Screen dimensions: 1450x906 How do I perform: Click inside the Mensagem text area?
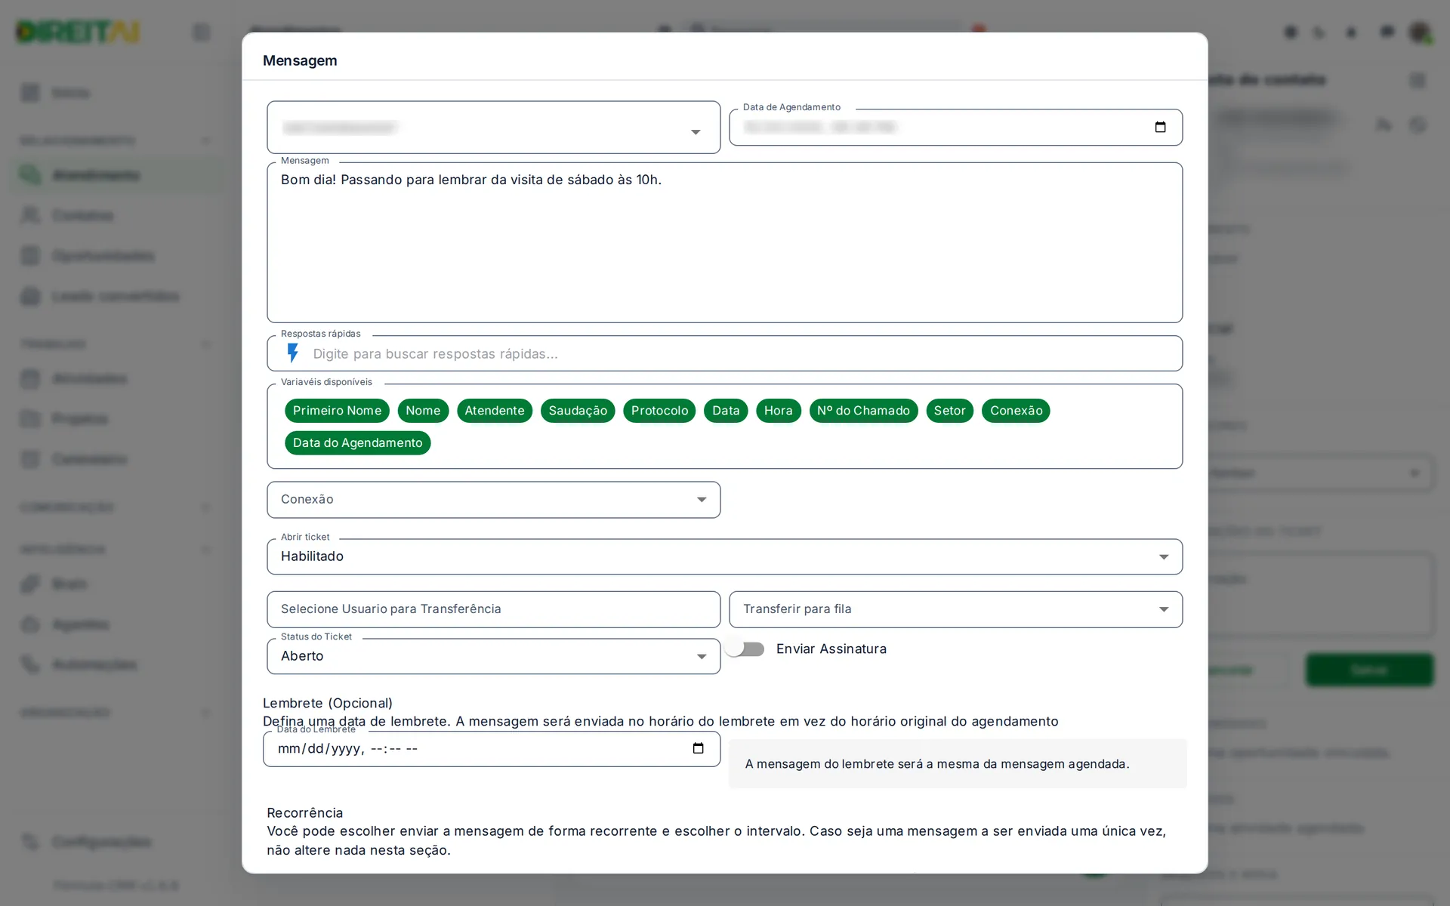pyautogui.click(x=724, y=243)
